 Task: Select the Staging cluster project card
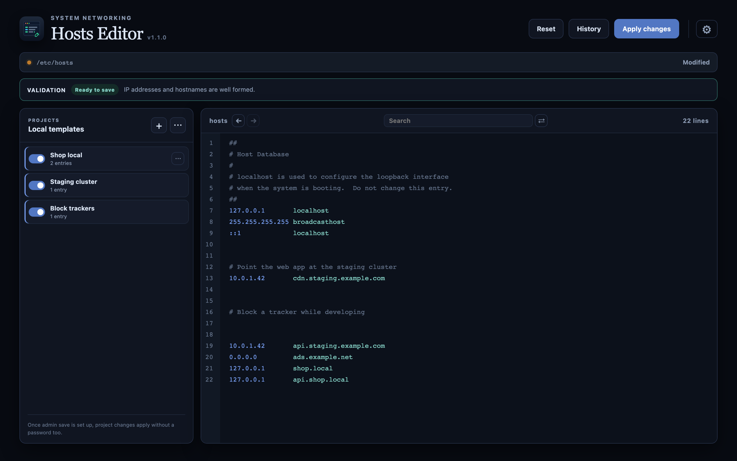point(107,185)
